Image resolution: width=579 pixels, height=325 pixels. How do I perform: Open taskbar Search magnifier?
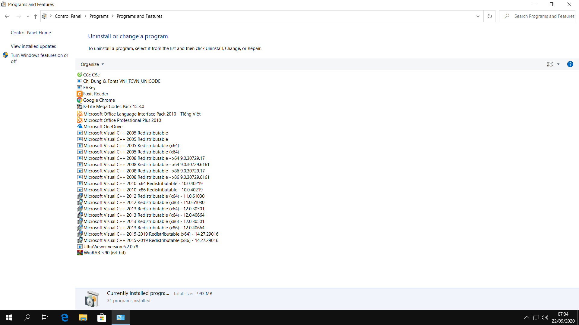coord(27,317)
